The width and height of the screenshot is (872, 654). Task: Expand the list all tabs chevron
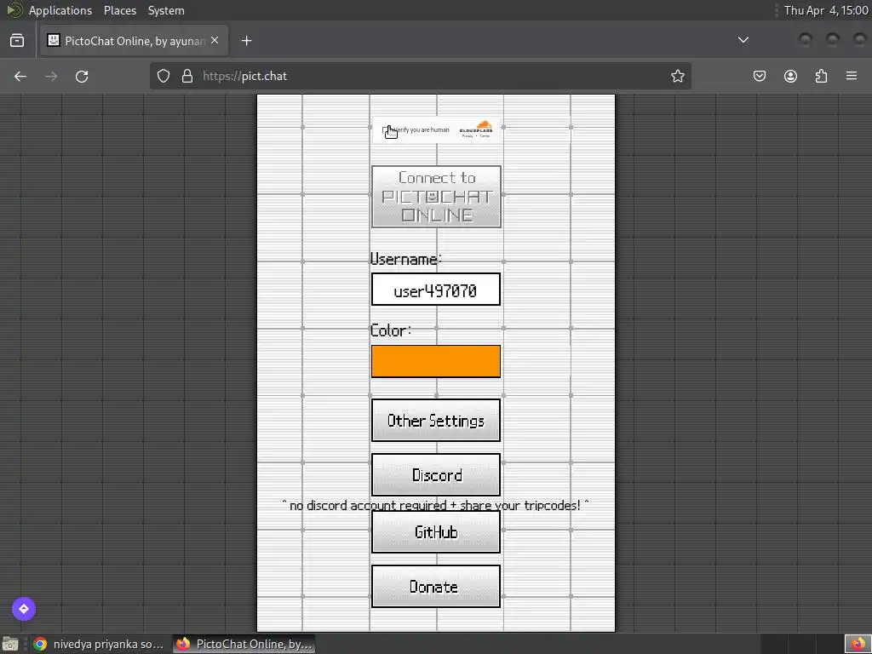[743, 40]
